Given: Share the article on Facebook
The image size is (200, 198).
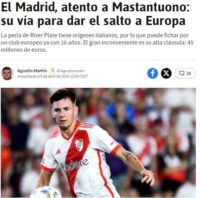Looking at the screenshot, I should pyautogui.click(x=153, y=73).
